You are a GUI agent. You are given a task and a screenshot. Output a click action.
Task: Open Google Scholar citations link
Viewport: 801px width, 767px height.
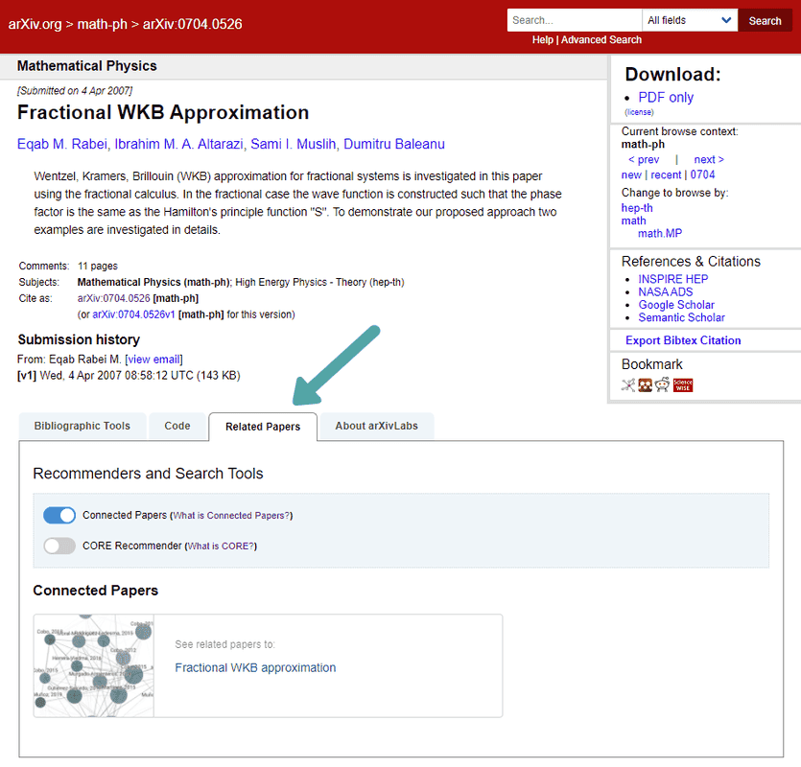tap(676, 305)
